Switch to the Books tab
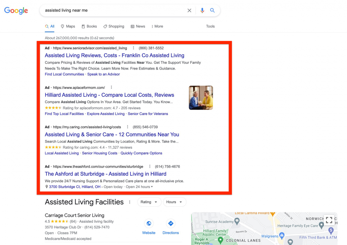This screenshot has width=347, height=245. pyautogui.click(x=89, y=26)
